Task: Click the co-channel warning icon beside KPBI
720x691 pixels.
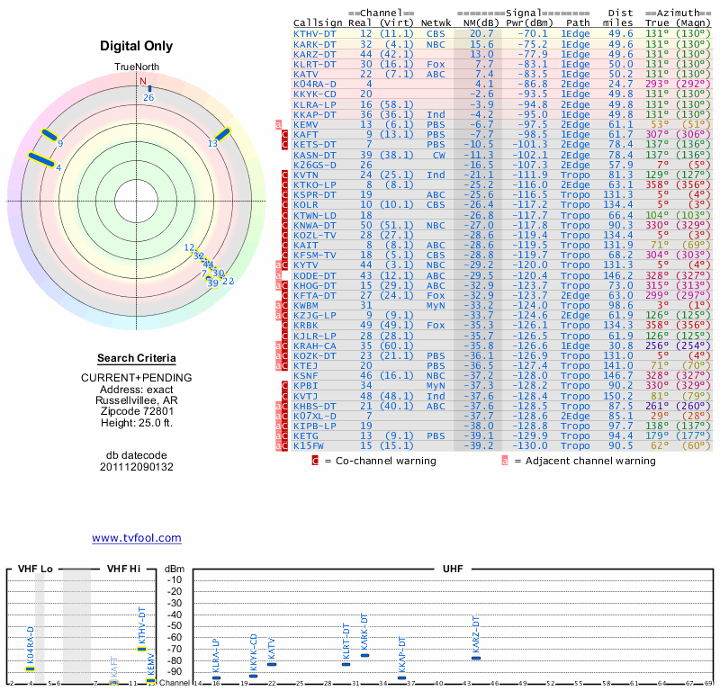Action: click(x=285, y=385)
